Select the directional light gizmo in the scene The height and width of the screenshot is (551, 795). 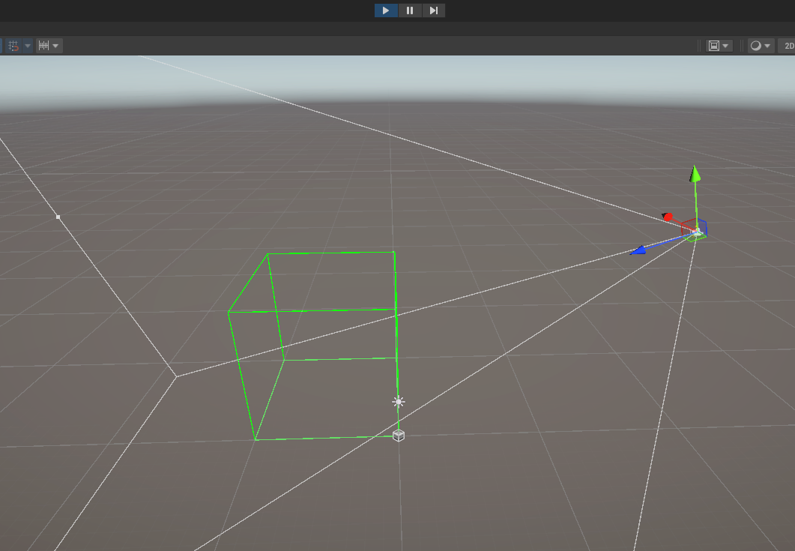pos(398,402)
